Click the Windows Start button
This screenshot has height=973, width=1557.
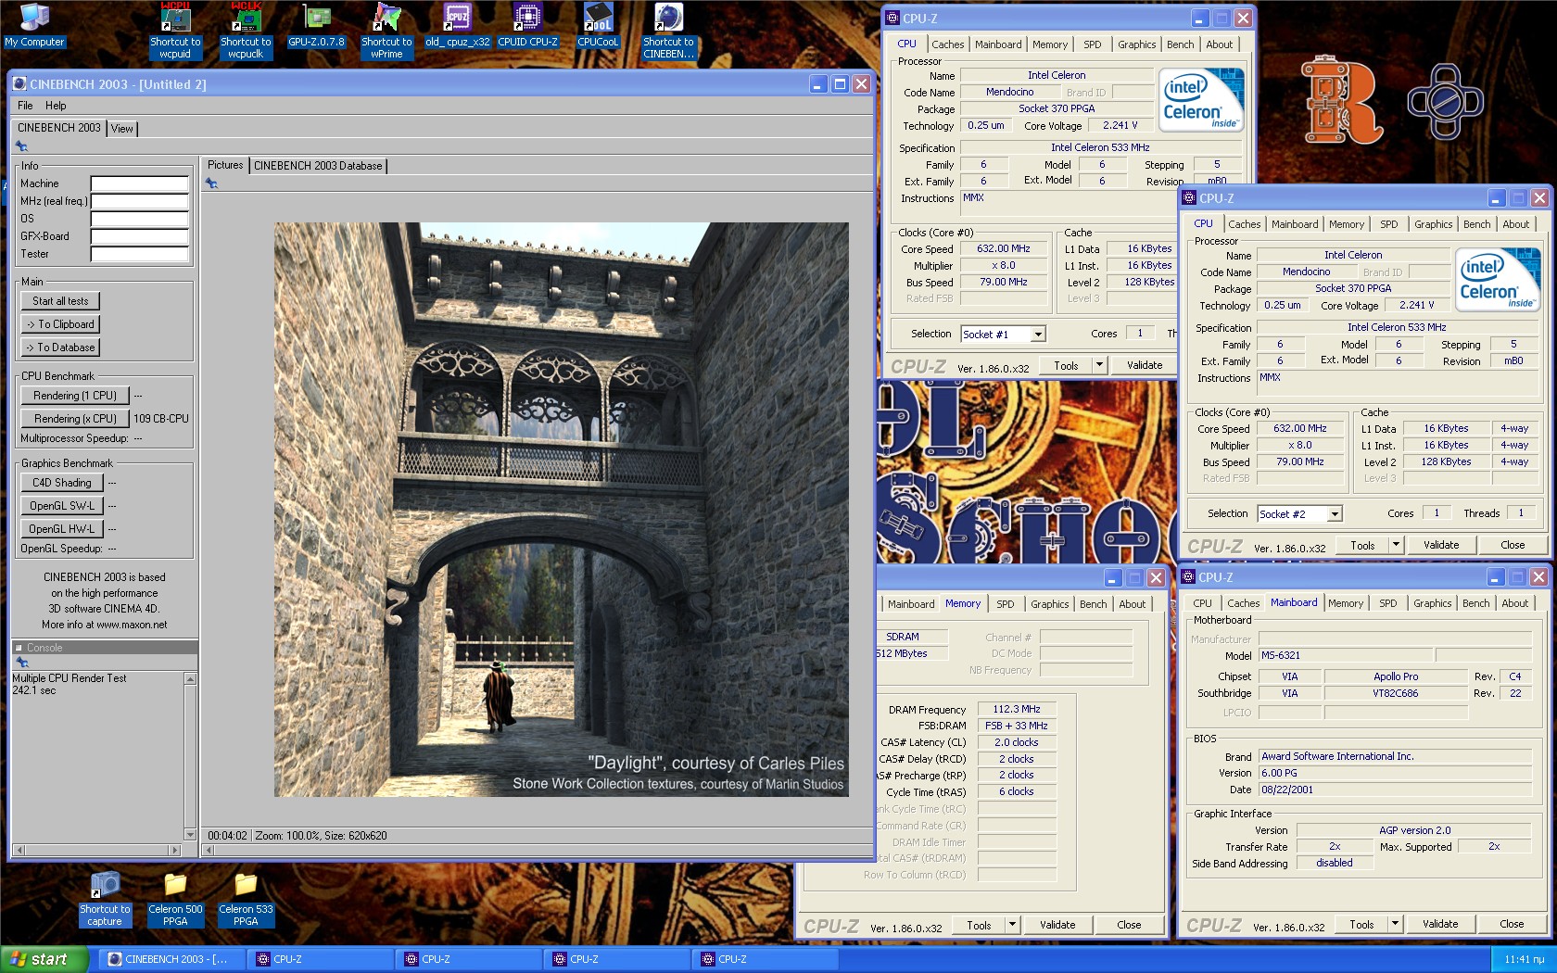(44, 959)
